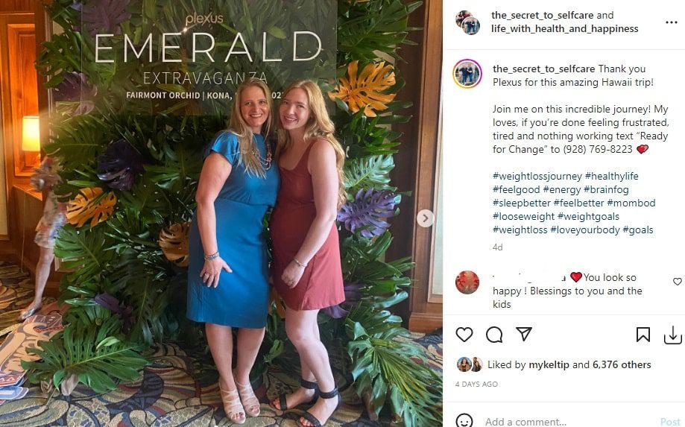The width and height of the screenshot is (685, 427).
Task: View the story ring avatar beside caption
Action: (467, 73)
